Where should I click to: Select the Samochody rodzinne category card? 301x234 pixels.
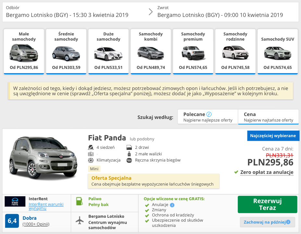click(x=235, y=51)
